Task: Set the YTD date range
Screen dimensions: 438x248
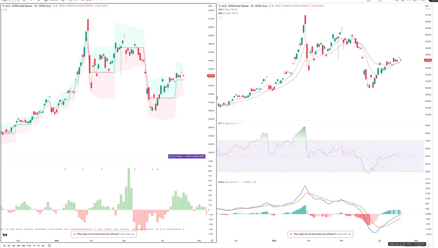Action: coord(29,246)
